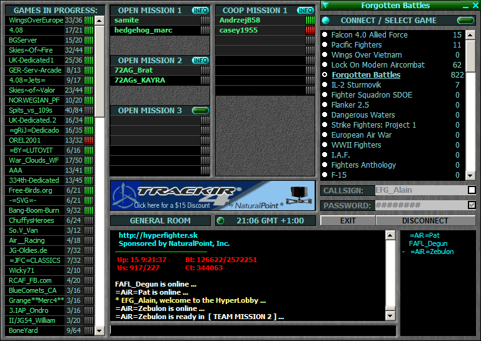
Task: Click the green dropdown triangle in title bar
Action: [325, 5]
